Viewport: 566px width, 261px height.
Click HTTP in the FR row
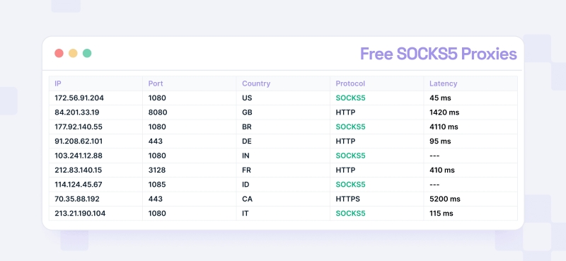pos(345,170)
